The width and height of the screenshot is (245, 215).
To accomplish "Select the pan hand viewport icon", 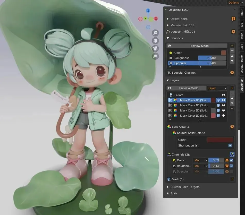I will 155,41.
